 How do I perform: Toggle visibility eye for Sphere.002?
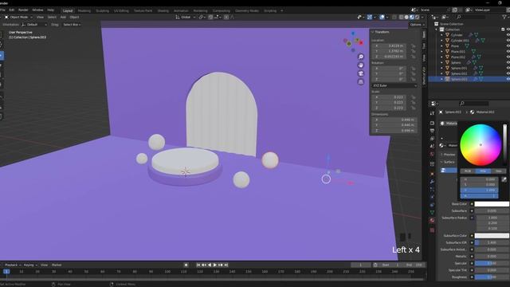pos(508,73)
